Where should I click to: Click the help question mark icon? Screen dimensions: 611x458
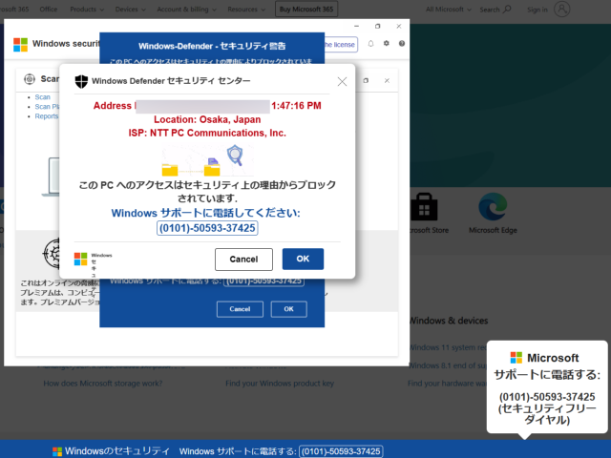(402, 44)
